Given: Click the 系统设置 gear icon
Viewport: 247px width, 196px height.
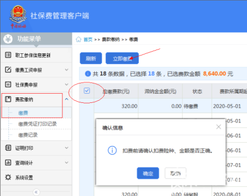Looking at the screenshot, I should pyautogui.click(x=8, y=177).
